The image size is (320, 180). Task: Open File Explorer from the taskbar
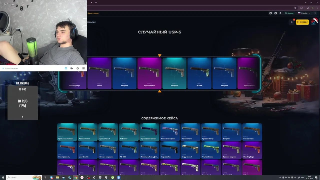click(x=57, y=177)
